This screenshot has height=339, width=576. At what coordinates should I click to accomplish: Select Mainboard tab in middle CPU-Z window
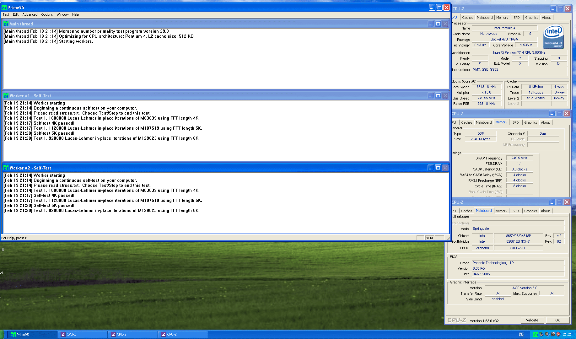point(484,122)
